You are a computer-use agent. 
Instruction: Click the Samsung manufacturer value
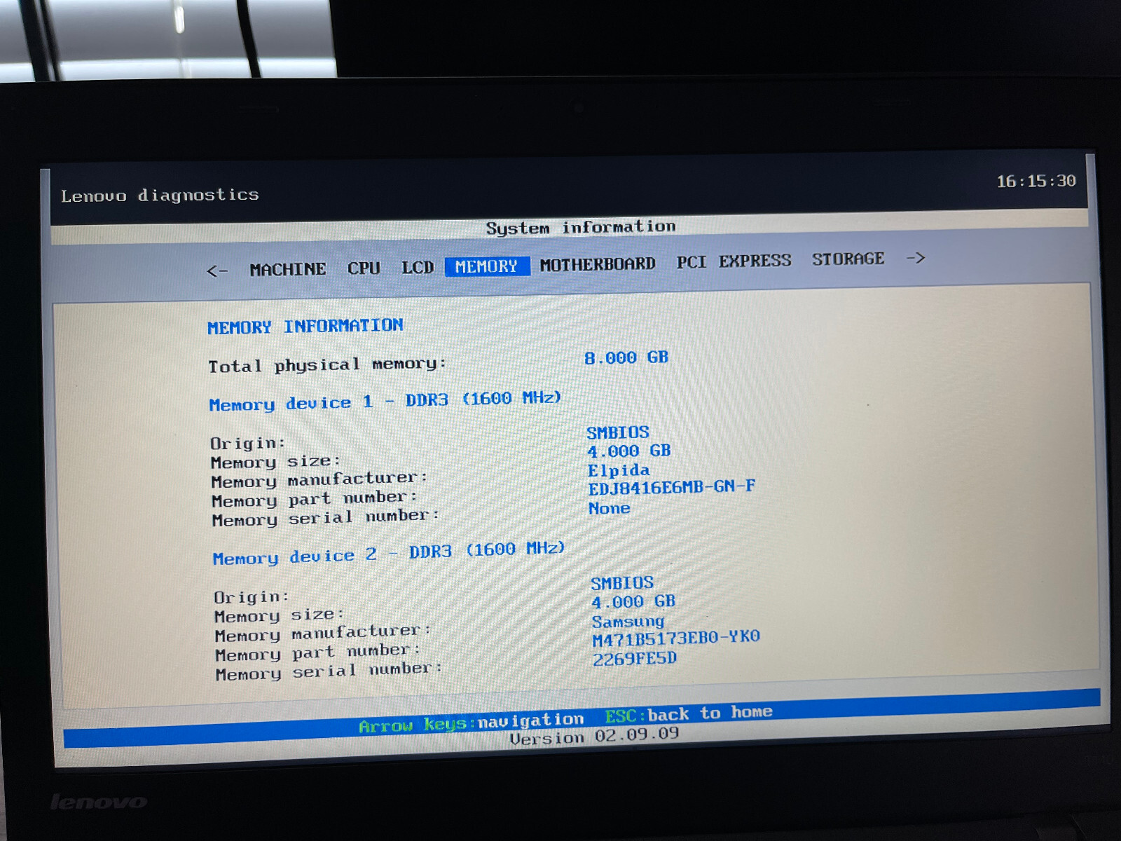point(628,622)
